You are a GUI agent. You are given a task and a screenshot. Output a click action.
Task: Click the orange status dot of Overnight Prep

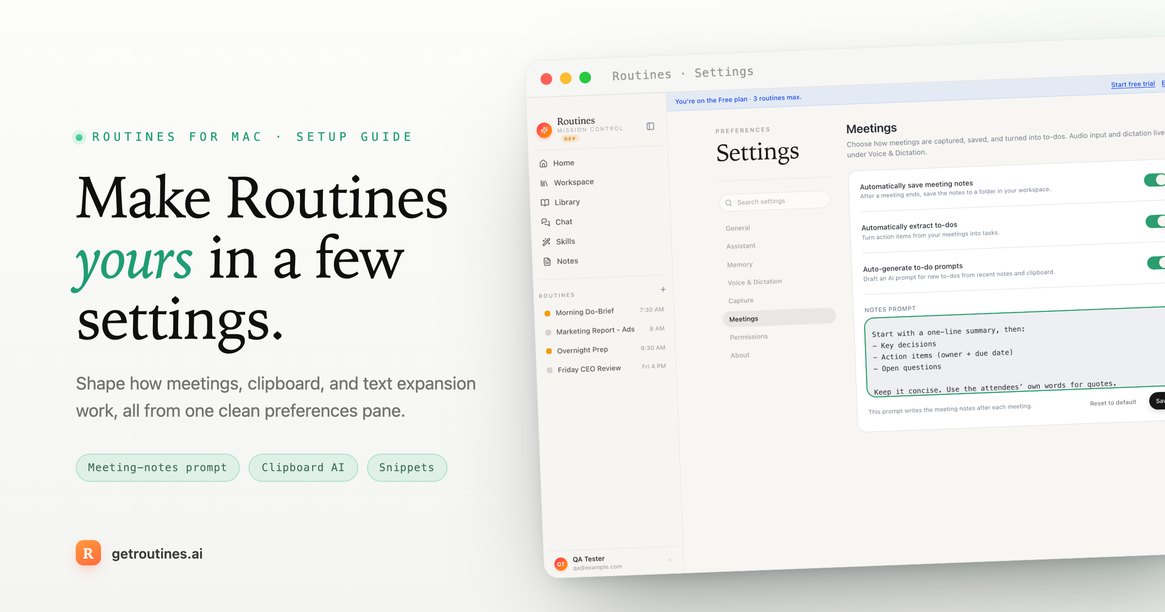pyautogui.click(x=549, y=351)
